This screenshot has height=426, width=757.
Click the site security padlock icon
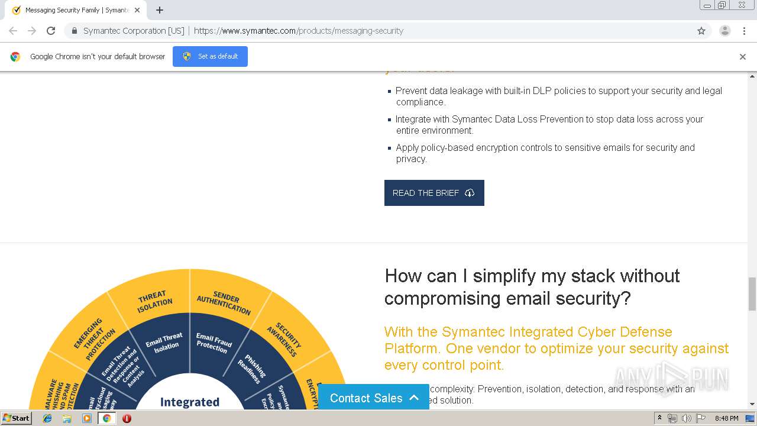tap(74, 31)
